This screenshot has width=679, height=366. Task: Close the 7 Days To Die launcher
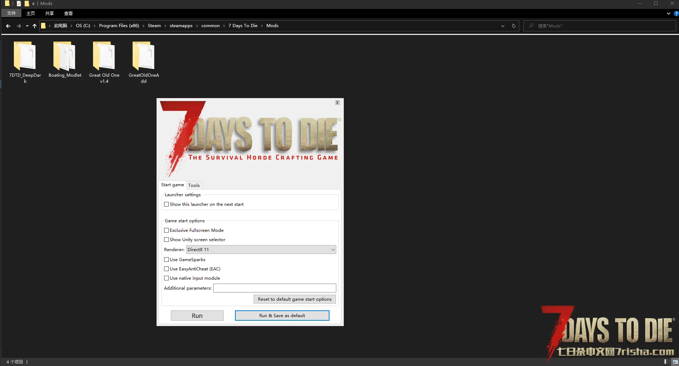[337, 102]
